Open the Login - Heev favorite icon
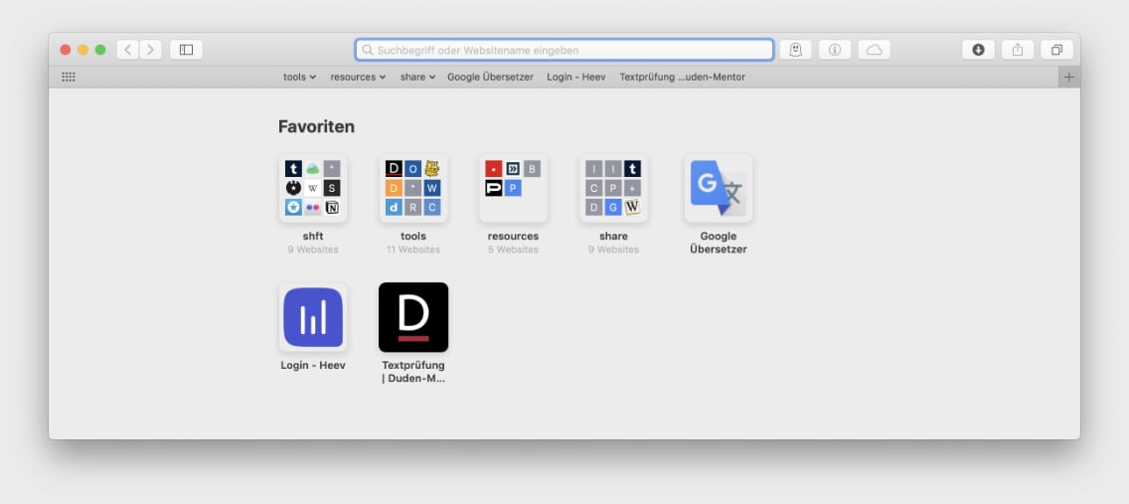 (313, 317)
